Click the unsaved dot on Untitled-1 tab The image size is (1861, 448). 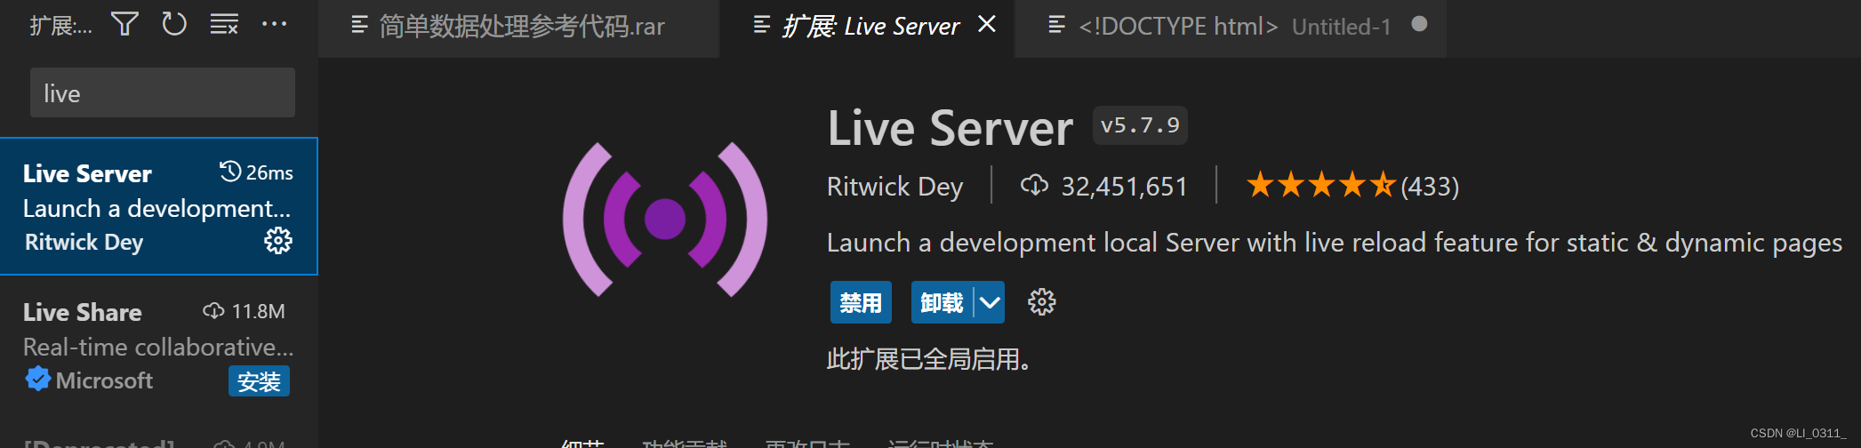click(x=1420, y=24)
